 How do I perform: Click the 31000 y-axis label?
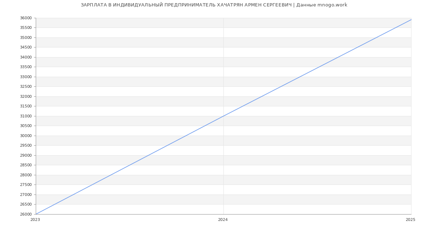click(x=26, y=116)
